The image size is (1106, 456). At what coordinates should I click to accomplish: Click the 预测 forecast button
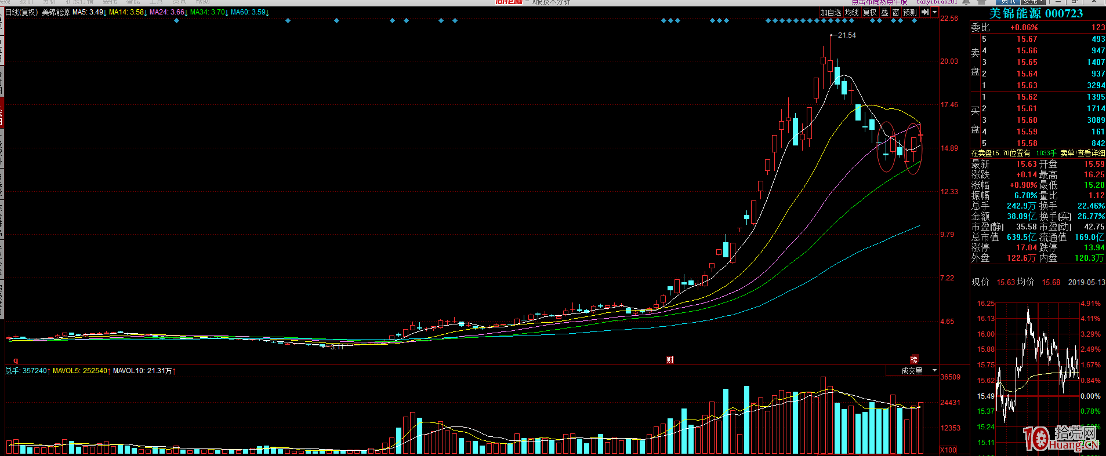point(910,12)
